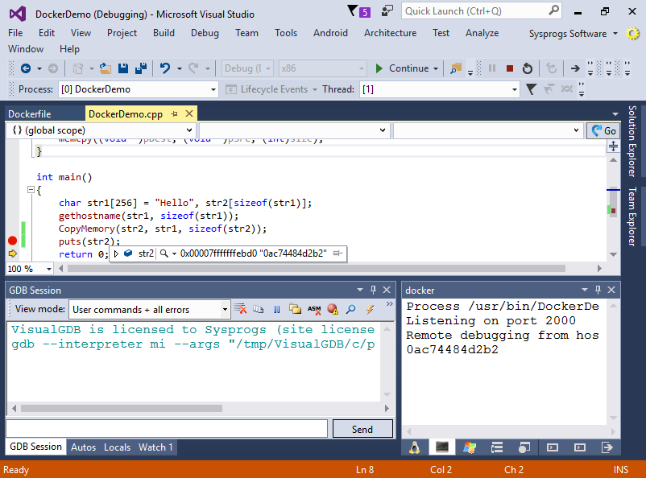Screen dimensions: 646x478
Task: Clear the GDB Session log
Action: 240,309
